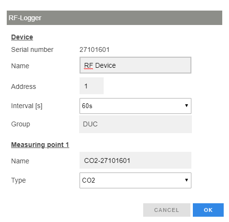Cancel the RF-Logger dialog
This screenshot has height=222, width=229.
coord(167,210)
